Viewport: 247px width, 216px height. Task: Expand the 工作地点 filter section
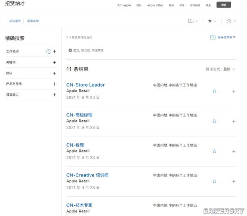tap(54, 52)
